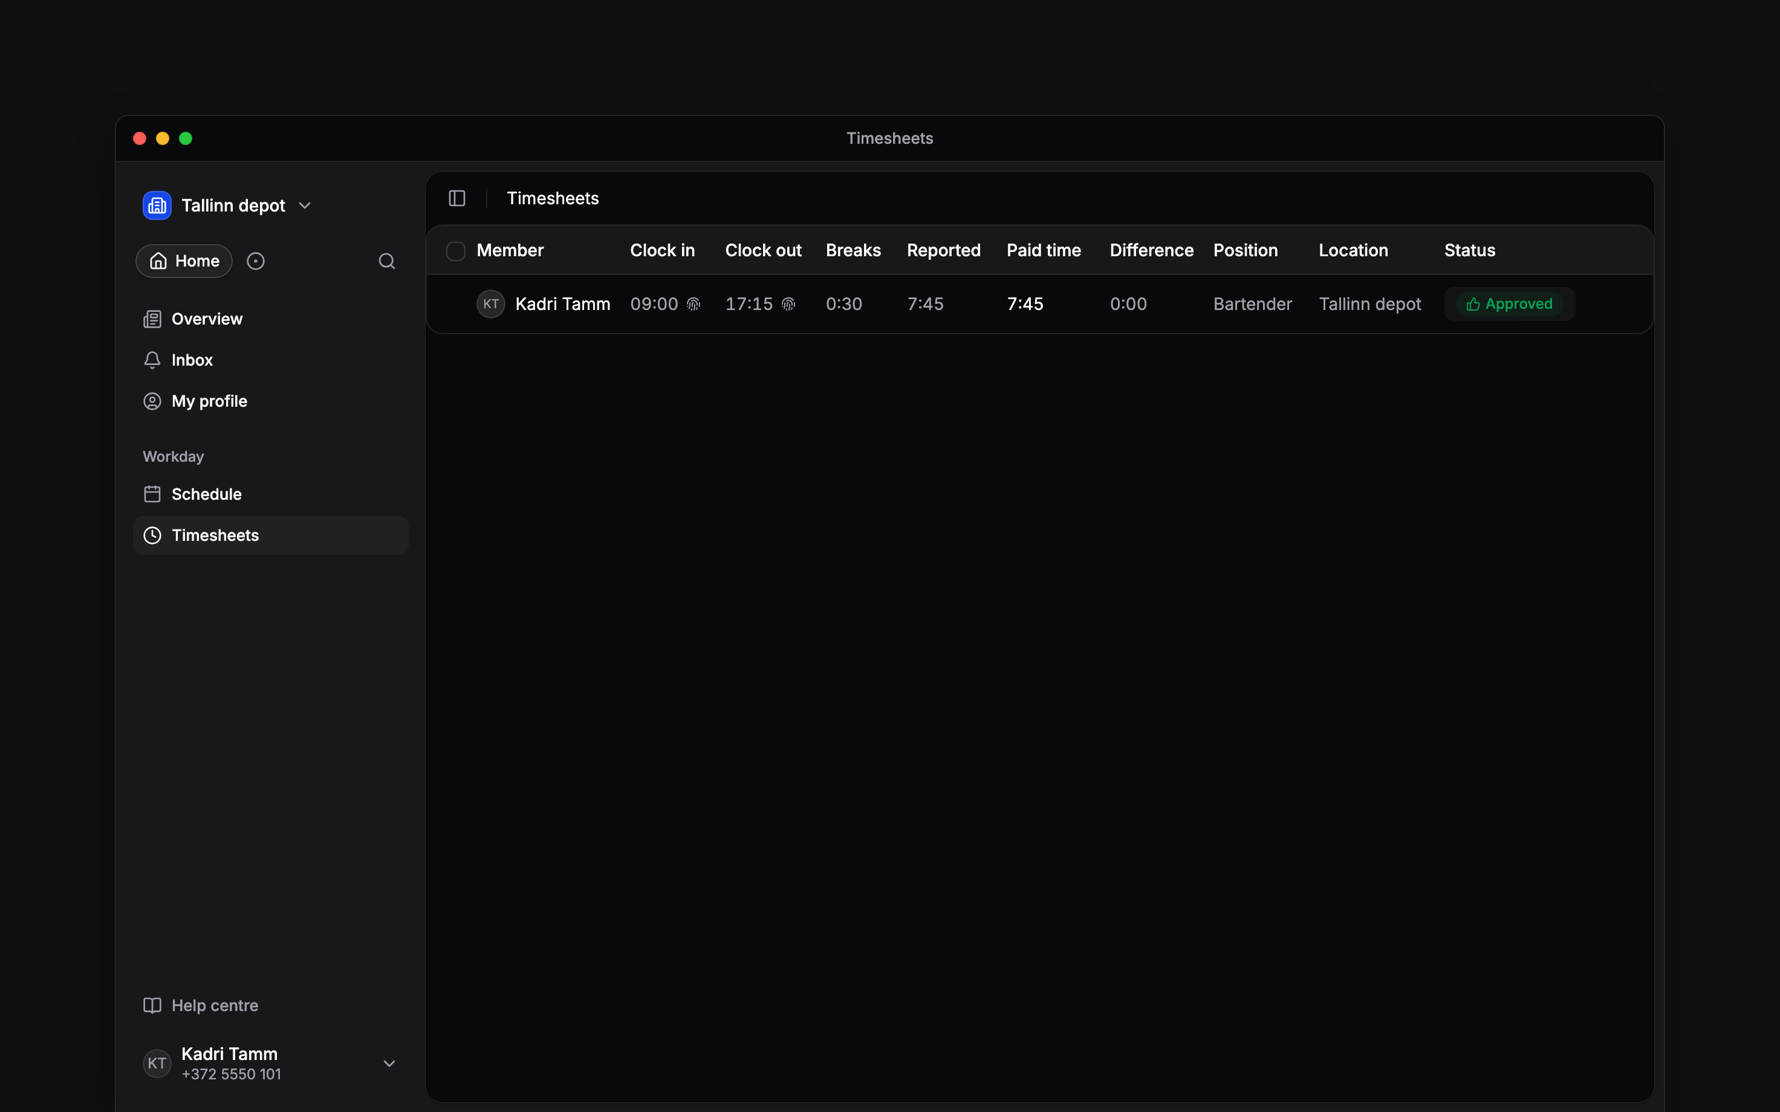Click the KT avatar in Kadri Tamm row
1780x1112 pixels.
click(490, 305)
